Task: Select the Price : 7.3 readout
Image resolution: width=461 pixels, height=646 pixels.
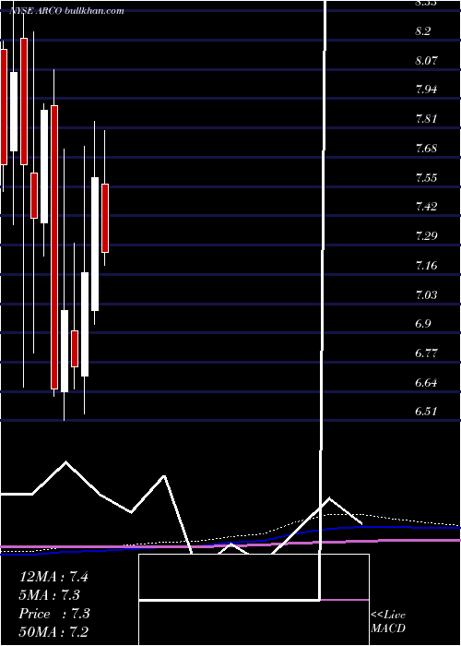Action: pos(54,614)
